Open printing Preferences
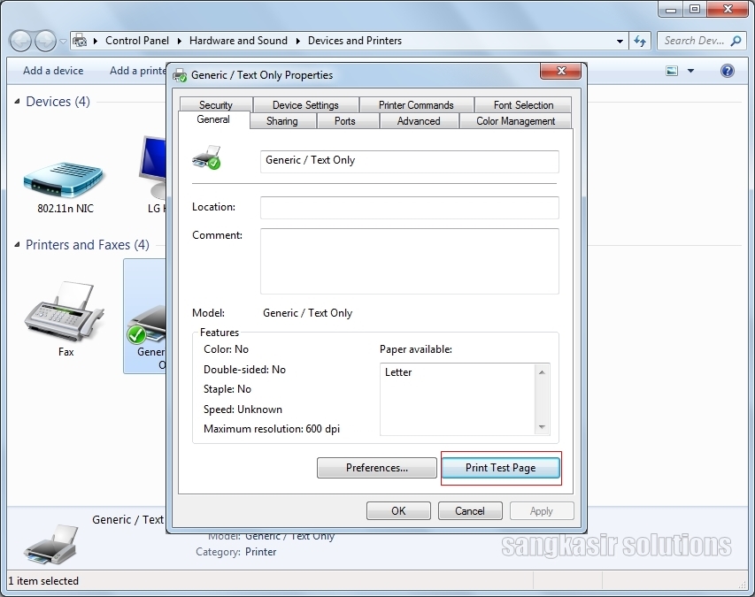The width and height of the screenshot is (755, 597). pyautogui.click(x=376, y=467)
